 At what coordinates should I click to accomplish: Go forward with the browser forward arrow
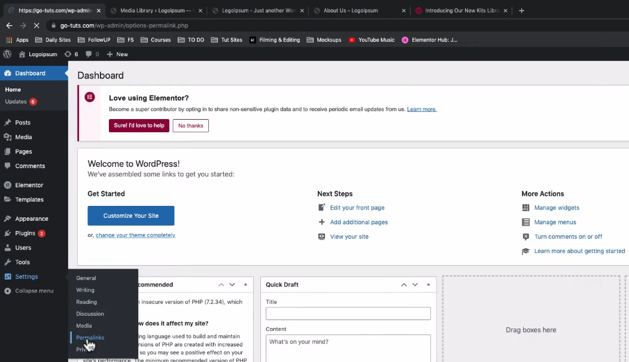(x=23, y=25)
